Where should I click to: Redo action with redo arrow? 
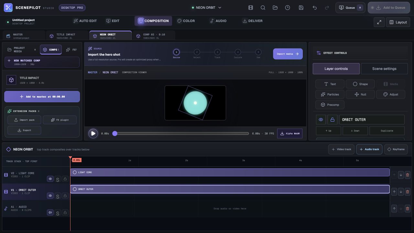pyautogui.click(x=327, y=7)
